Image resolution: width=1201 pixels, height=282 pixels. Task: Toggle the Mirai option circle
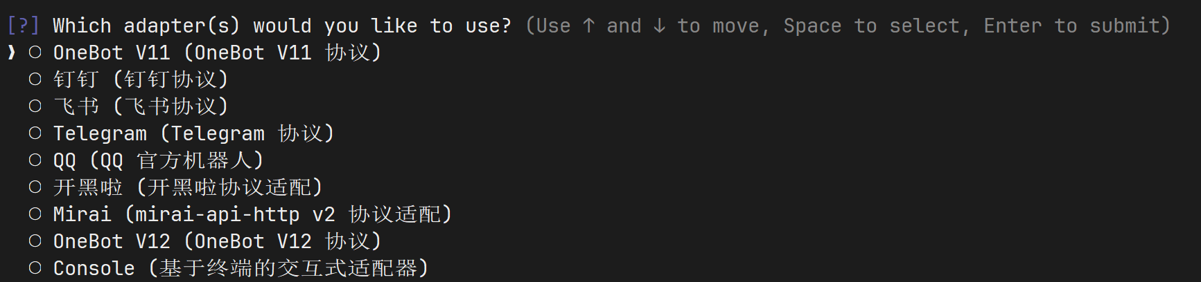tap(35, 214)
